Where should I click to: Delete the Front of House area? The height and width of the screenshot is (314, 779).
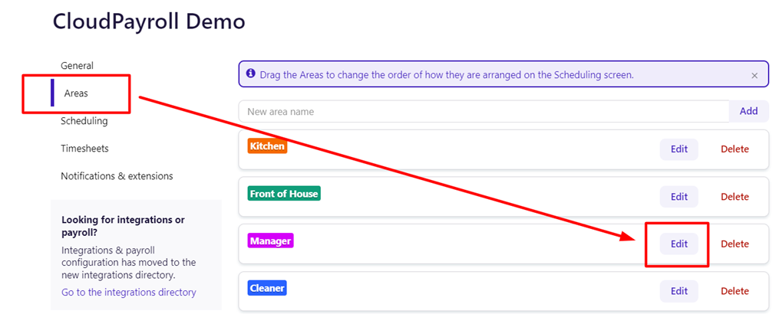(x=734, y=196)
